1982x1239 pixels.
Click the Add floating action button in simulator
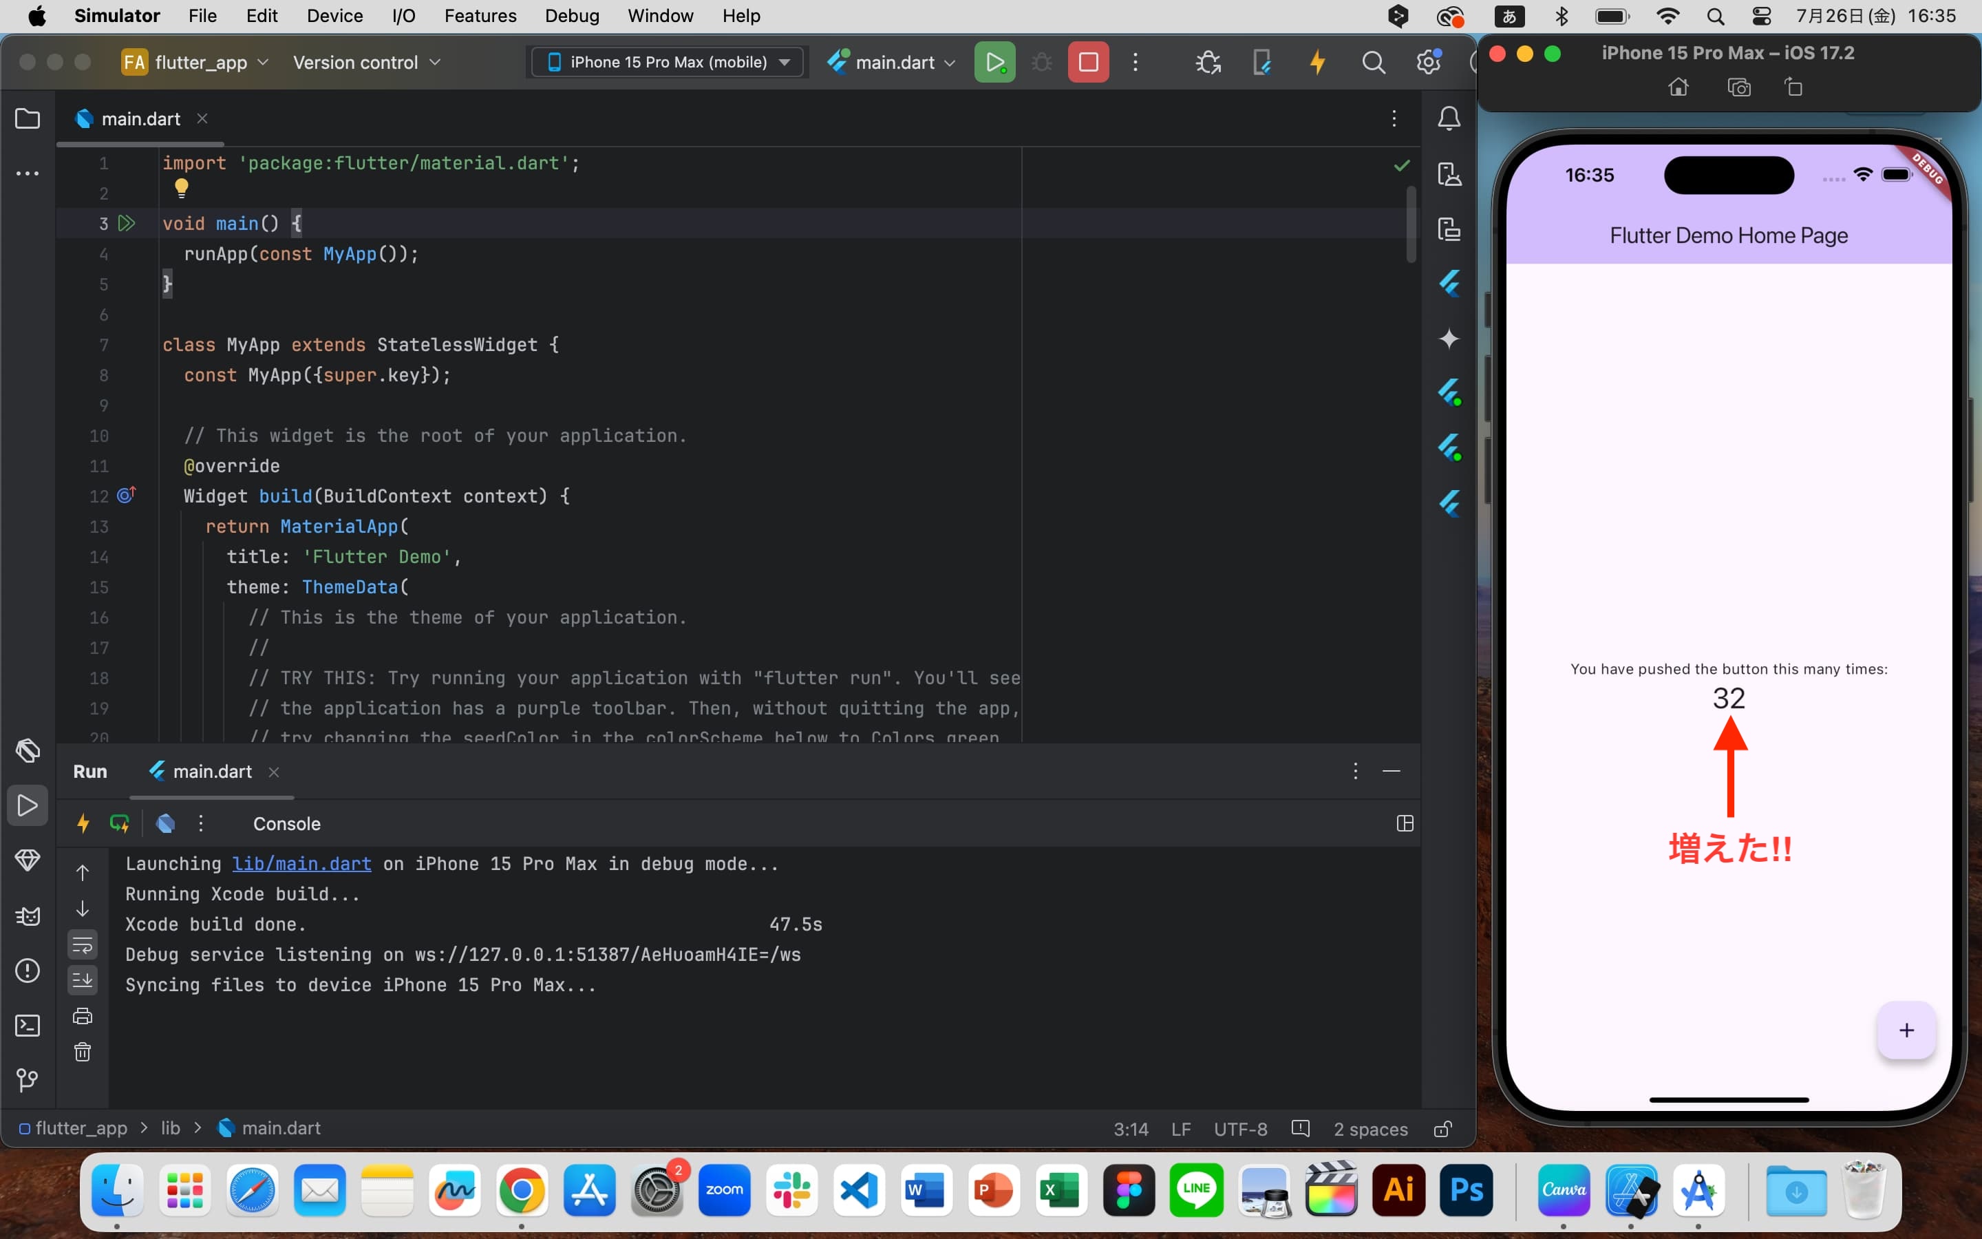(x=1906, y=1030)
